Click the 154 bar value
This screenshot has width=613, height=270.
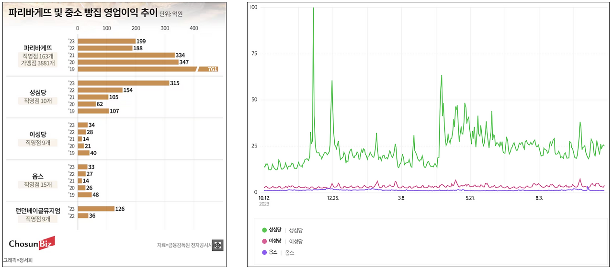(x=129, y=90)
